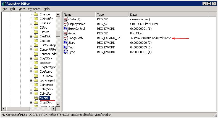The width and height of the screenshot is (218, 118).
Task: Click the ImagePath string value icon
Action: [66, 38]
